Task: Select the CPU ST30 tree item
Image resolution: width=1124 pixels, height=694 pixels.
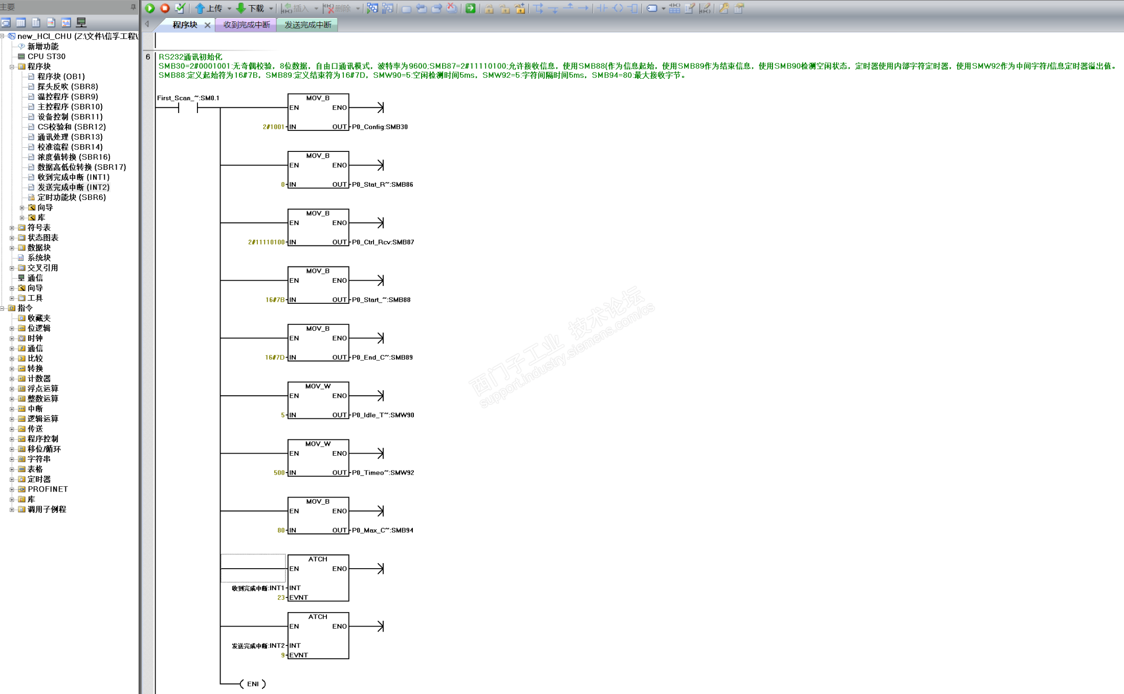Action: click(46, 56)
